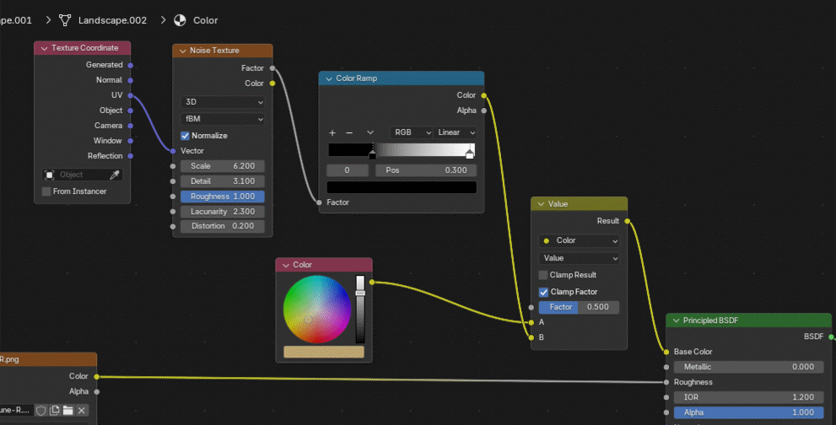Click the image node Alpha output socket
The image size is (836, 425).
pos(96,391)
